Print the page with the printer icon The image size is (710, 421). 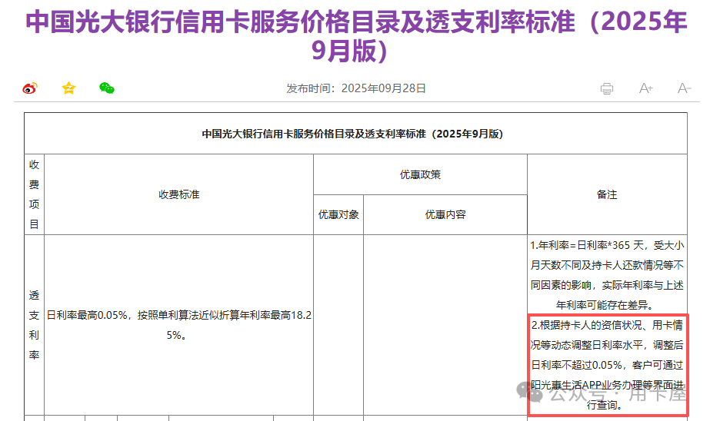point(607,88)
